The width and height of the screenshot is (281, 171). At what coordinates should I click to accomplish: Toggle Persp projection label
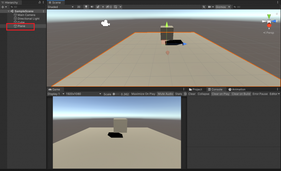pos(269,33)
